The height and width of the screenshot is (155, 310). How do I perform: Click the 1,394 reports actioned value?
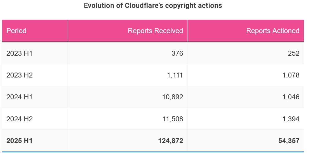coord(291,119)
